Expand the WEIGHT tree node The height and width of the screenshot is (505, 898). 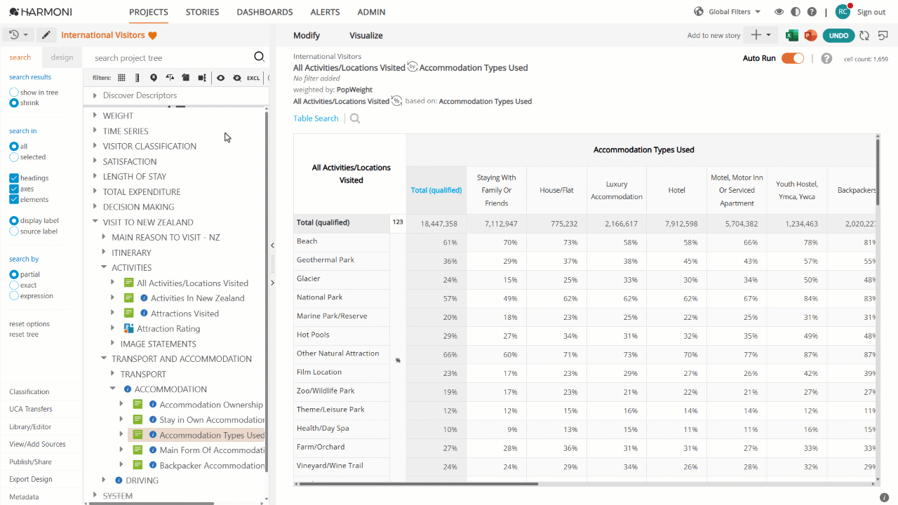[95, 116]
